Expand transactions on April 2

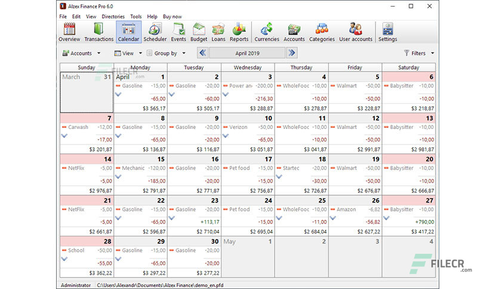point(171,94)
